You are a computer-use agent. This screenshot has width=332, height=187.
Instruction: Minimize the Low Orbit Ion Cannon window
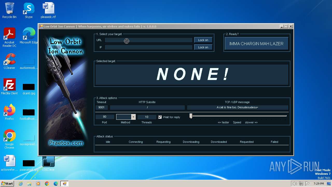point(282,26)
